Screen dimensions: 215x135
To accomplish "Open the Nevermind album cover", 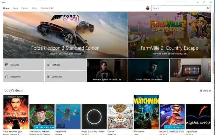I will click(x=68, y=117).
